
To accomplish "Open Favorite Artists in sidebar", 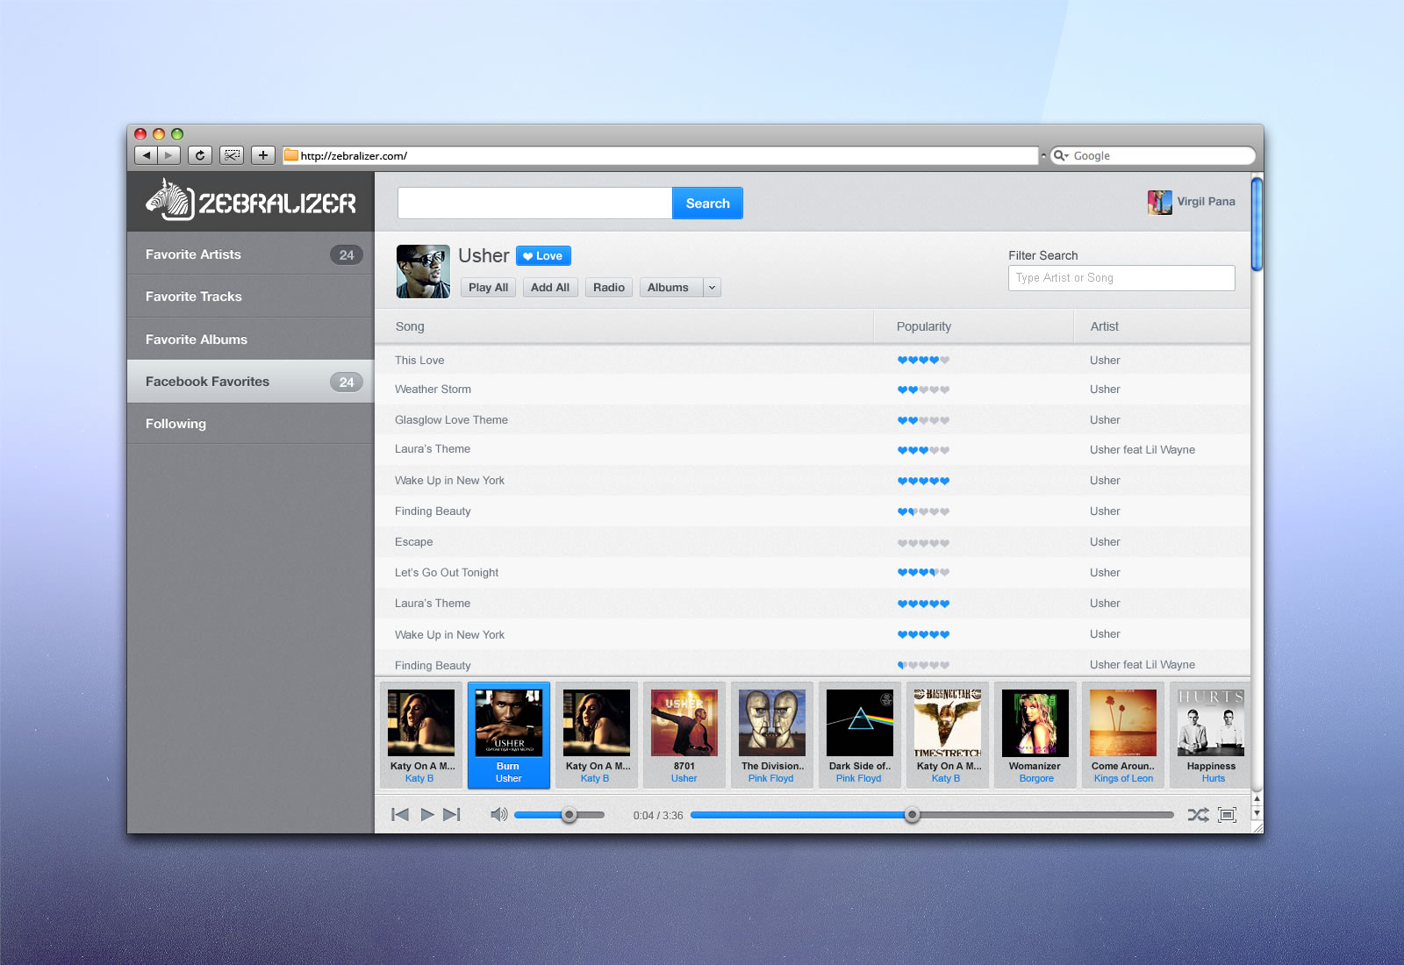I will pos(251,254).
